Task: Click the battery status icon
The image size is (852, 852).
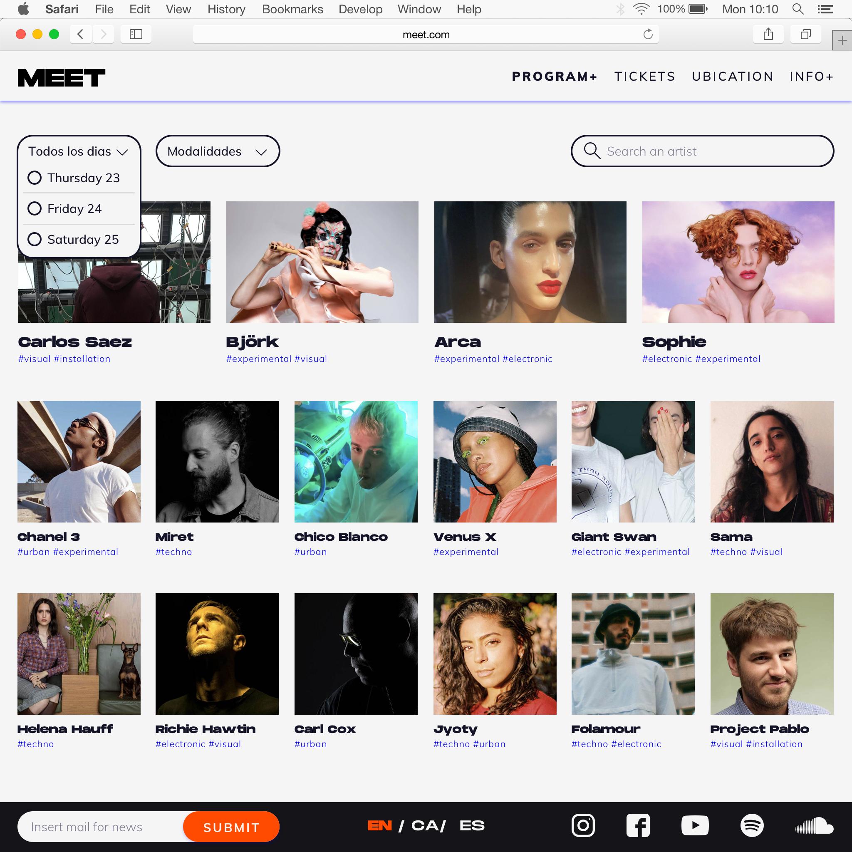Action: [x=698, y=9]
